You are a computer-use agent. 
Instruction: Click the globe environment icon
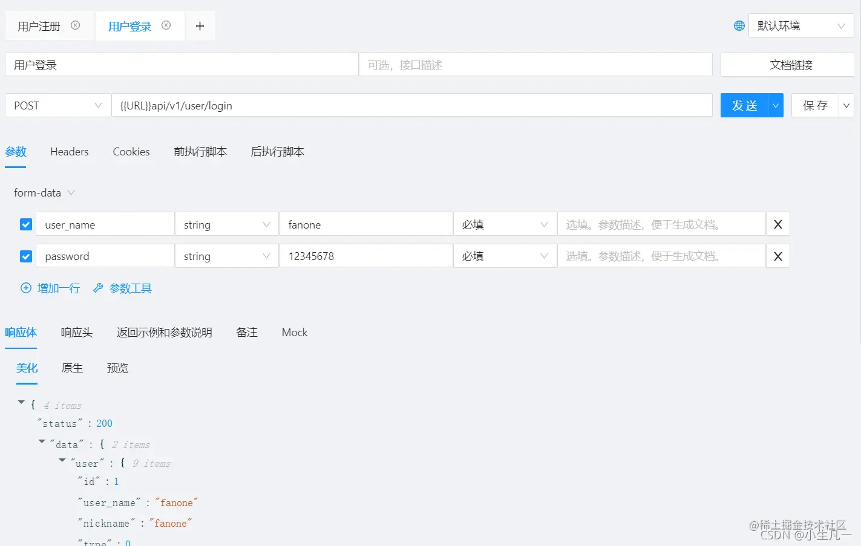(738, 25)
